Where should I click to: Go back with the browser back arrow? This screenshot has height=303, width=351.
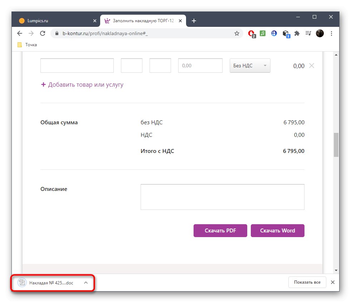[x=20, y=33]
